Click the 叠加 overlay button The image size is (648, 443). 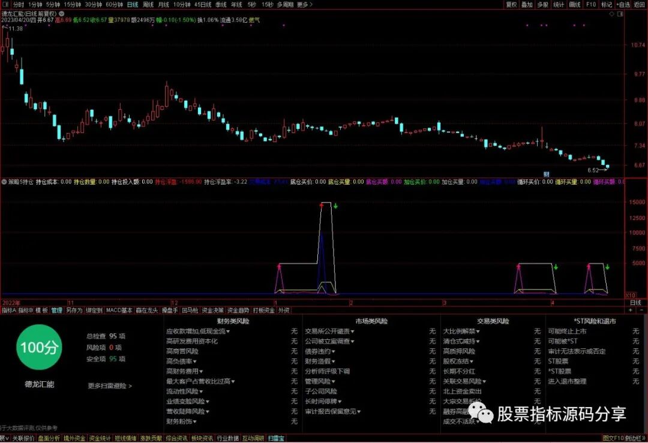coord(527,5)
